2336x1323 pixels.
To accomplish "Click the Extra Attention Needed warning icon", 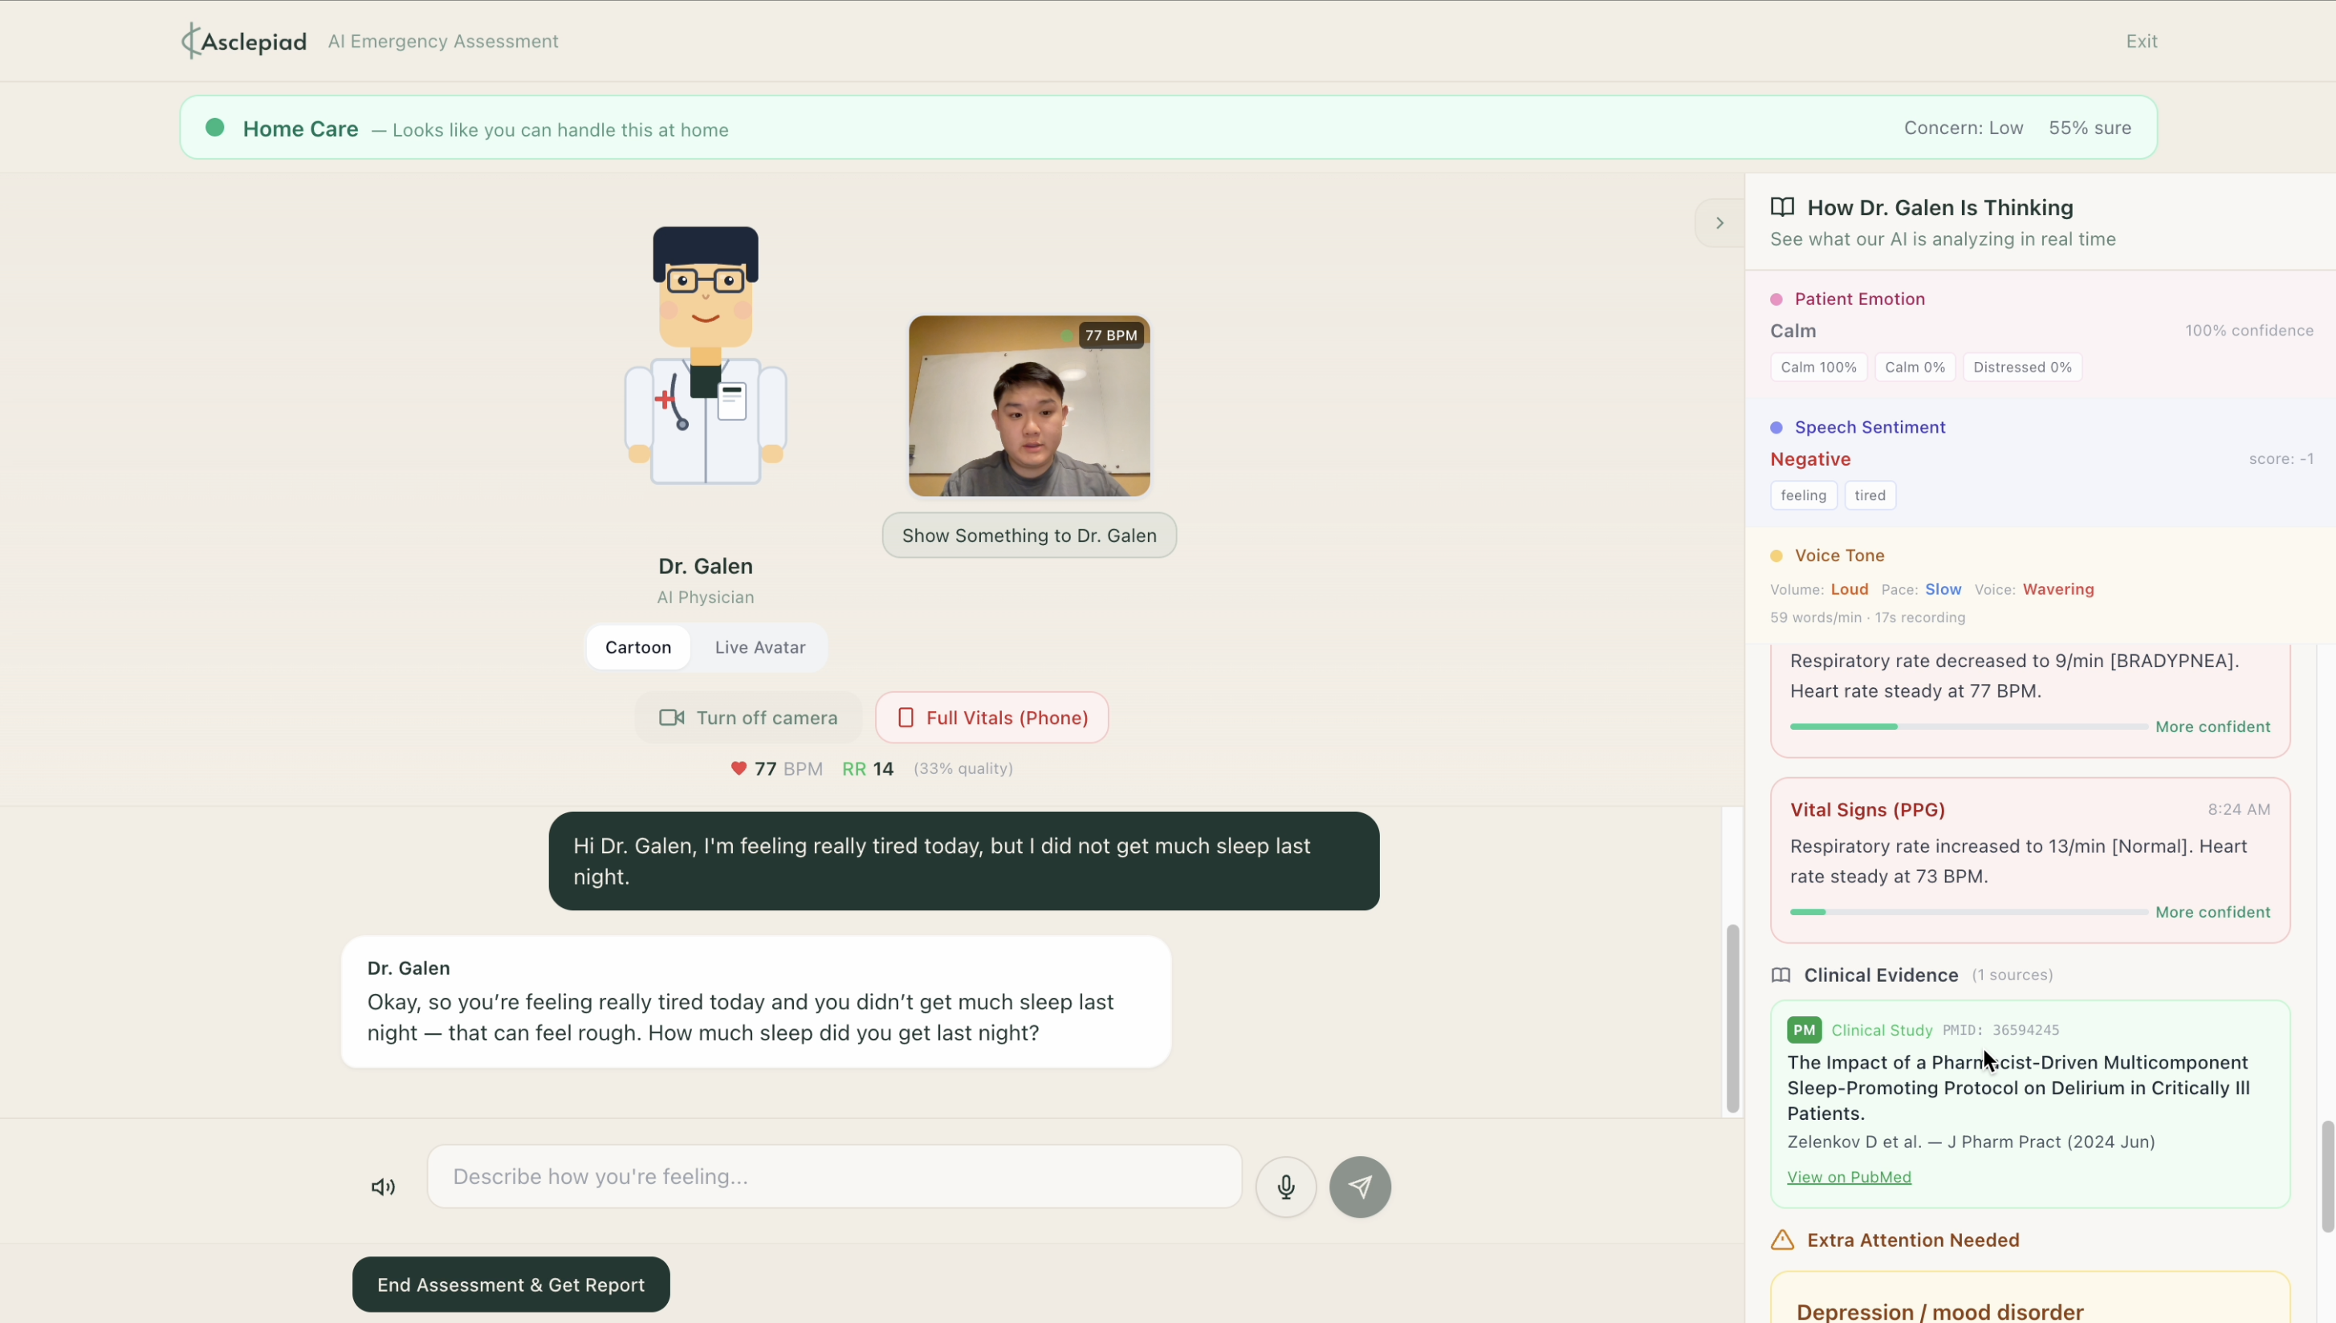I will [x=1782, y=1240].
